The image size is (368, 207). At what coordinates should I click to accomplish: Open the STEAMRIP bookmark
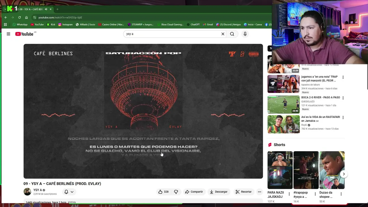point(141,24)
